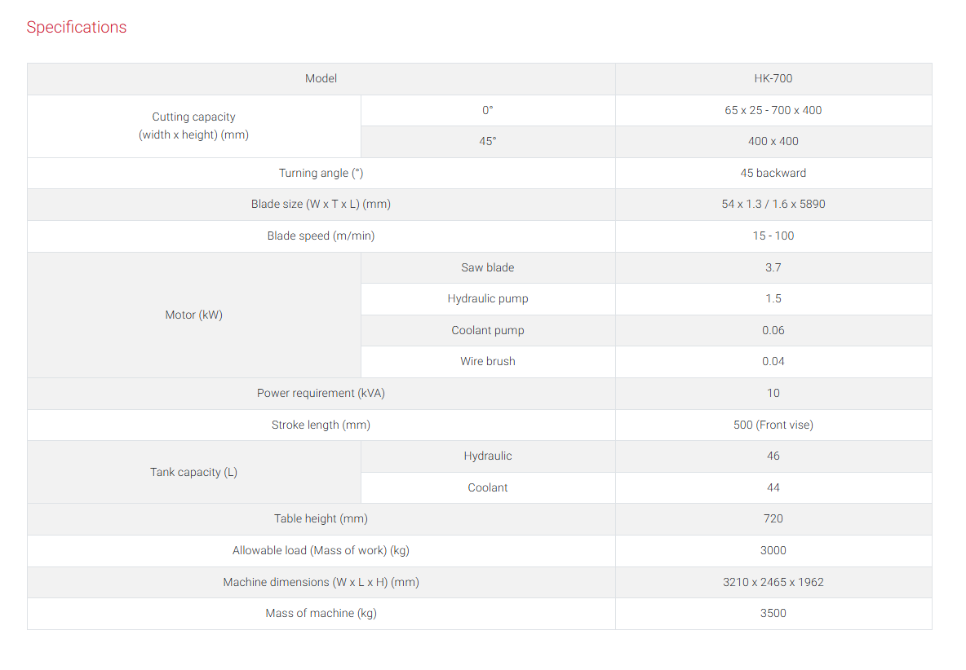The image size is (966, 670).
Task: Select the 15 - 100 blade speed value
Action: (773, 236)
